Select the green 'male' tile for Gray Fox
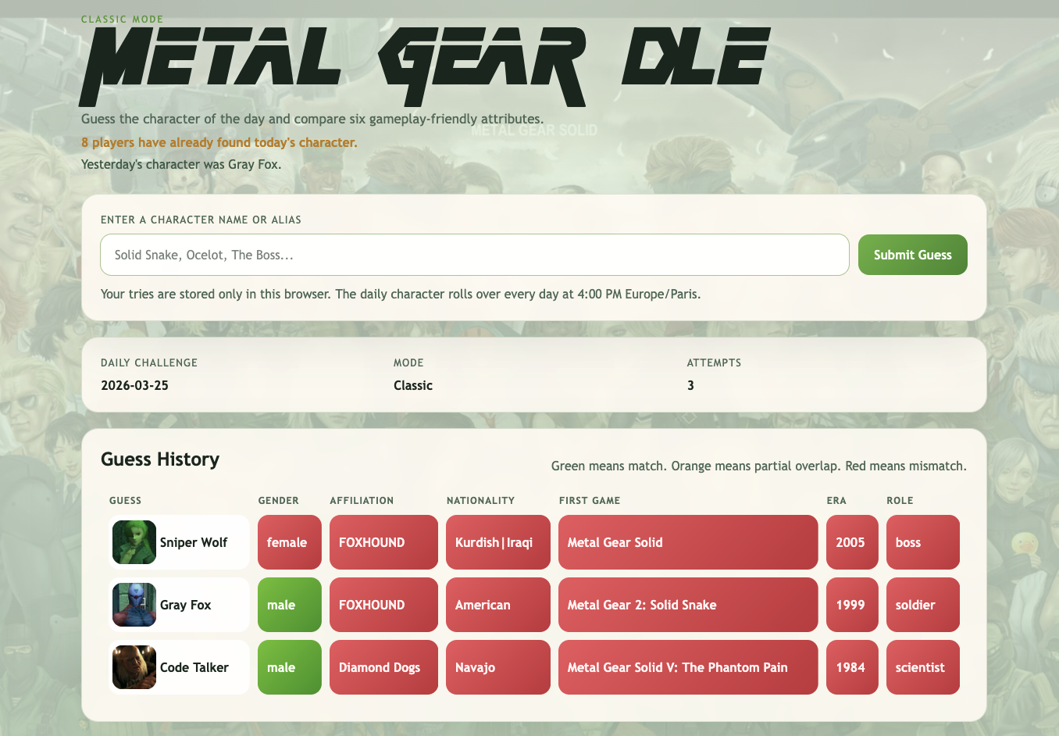1059x736 pixels. pyautogui.click(x=289, y=604)
